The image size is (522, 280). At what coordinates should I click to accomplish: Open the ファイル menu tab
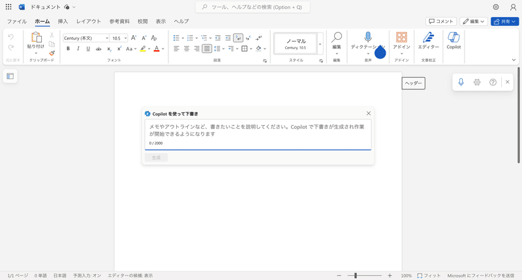[17, 21]
